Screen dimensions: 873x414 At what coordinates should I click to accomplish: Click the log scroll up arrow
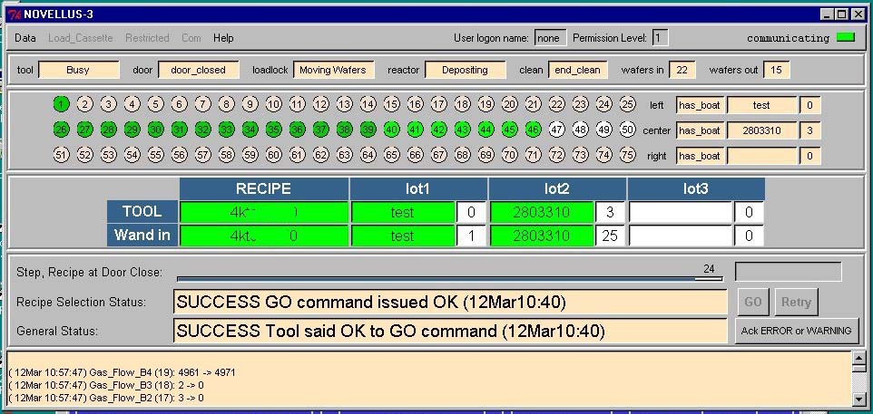[x=859, y=359]
